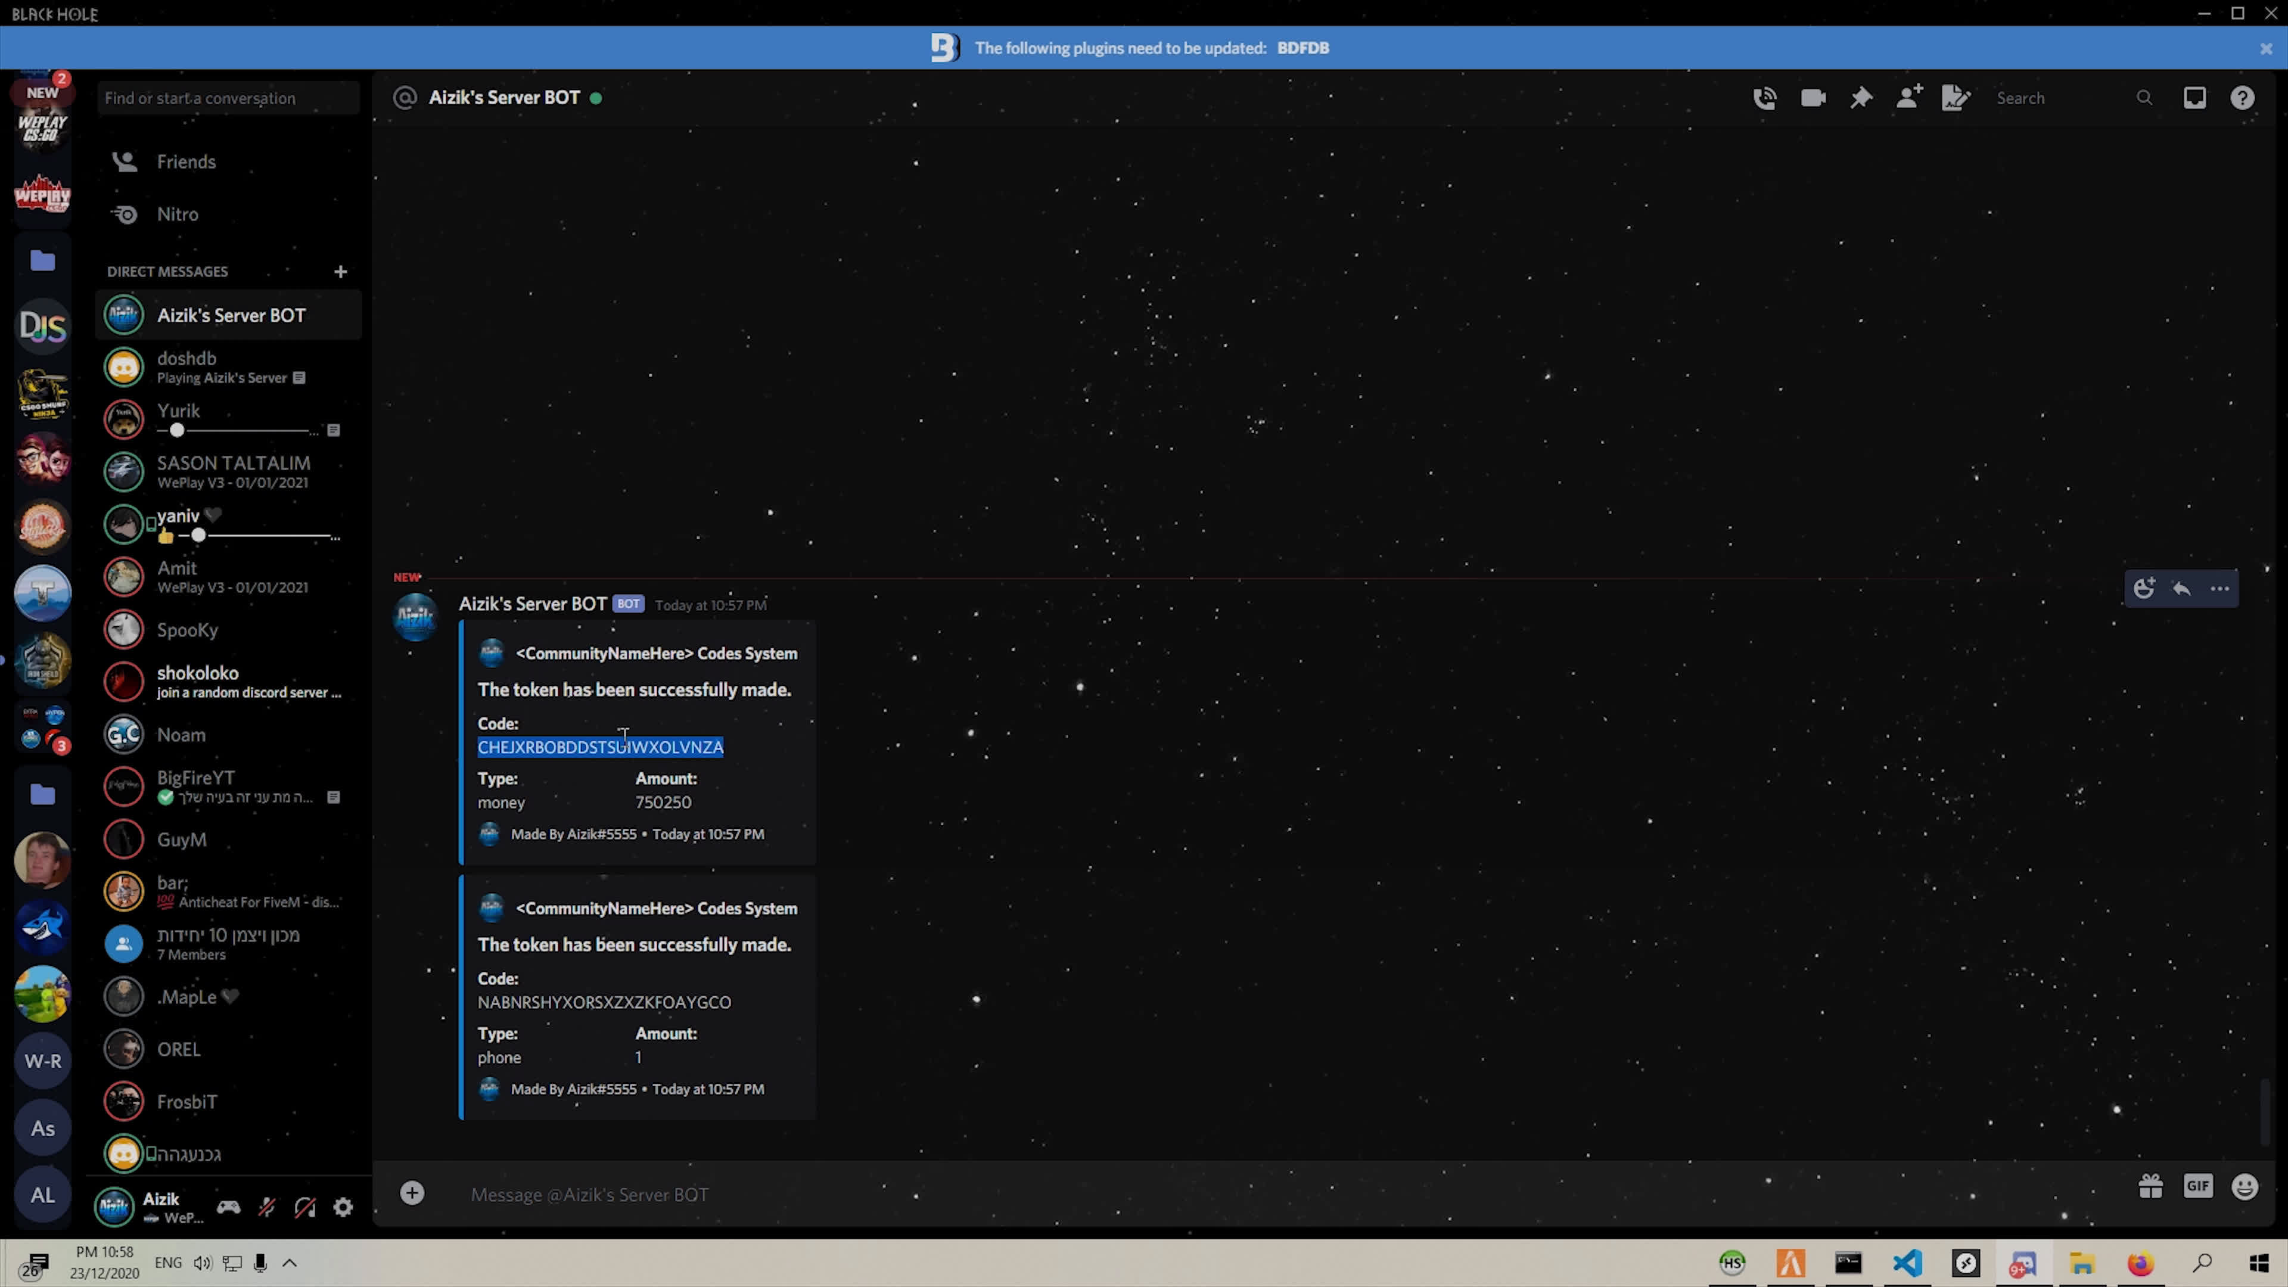Open the attachment plus button
Image resolution: width=2288 pixels, height=1287 pixels.
tap(412, 1193)
